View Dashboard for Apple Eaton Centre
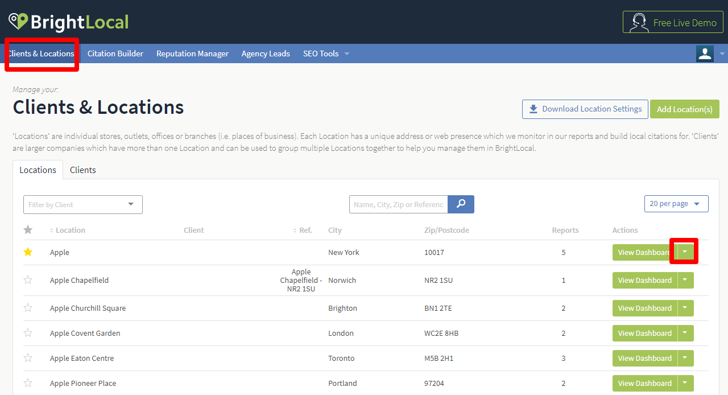The image size is (728, 395). tap(645, 358)
